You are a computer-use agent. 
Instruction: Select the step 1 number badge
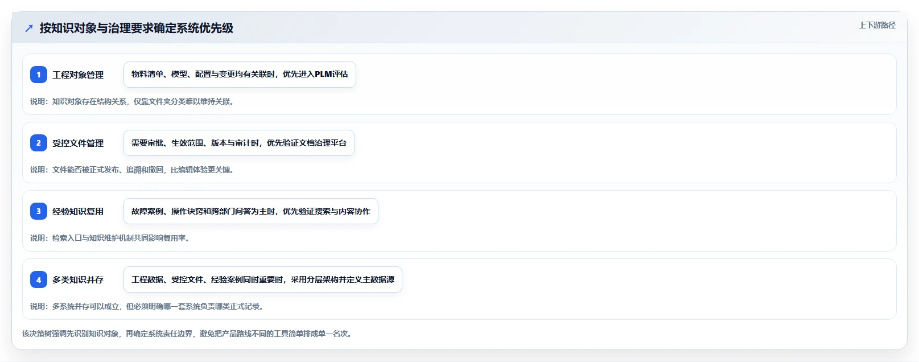(39, 75)
